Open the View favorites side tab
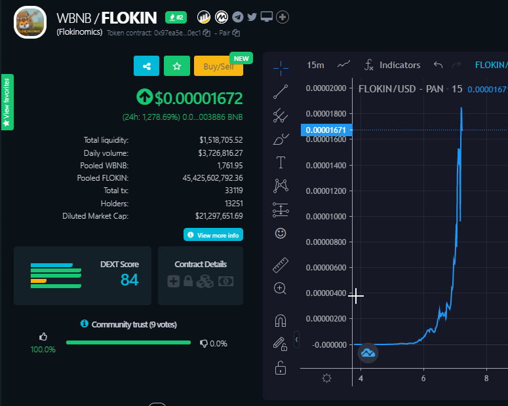The width and height of the screenshot is (508, 406). pos(7,102)
